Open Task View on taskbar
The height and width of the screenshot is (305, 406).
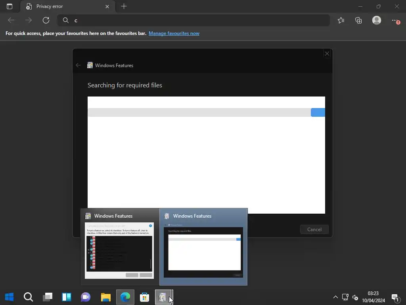(48, 297)
